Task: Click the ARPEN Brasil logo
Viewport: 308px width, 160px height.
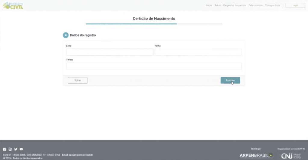Action: (256, 156)
